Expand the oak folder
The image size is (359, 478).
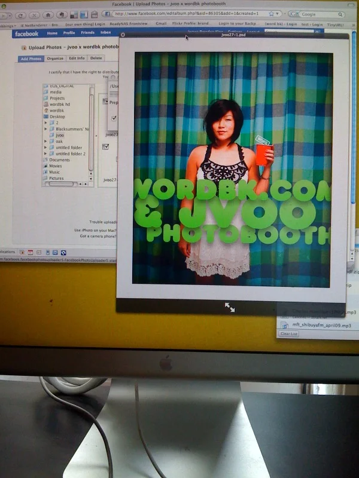click(46, 141)
